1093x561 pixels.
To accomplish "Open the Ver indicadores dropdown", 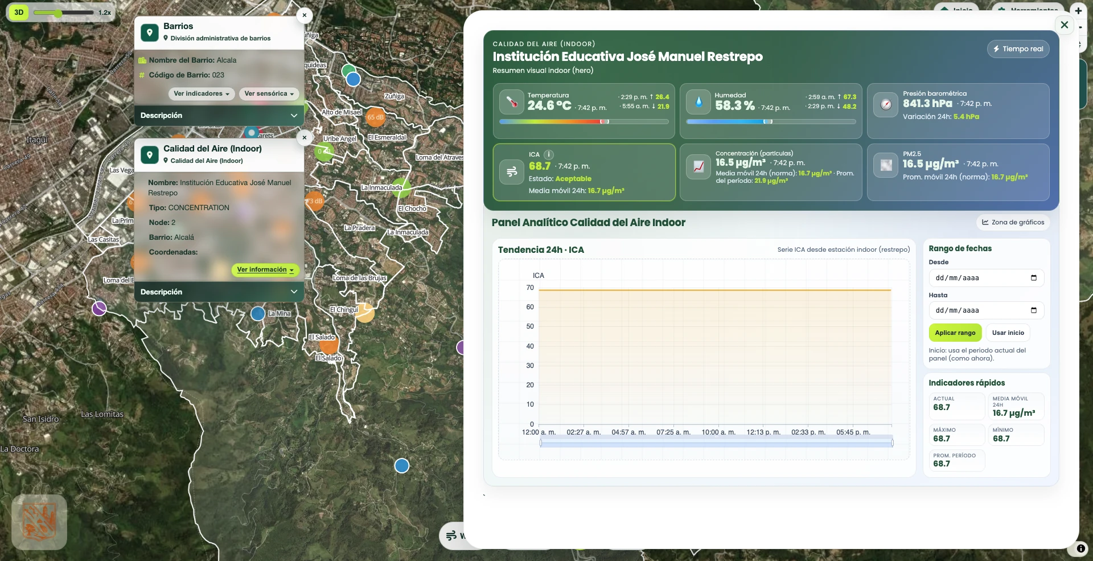I will 202,94.
